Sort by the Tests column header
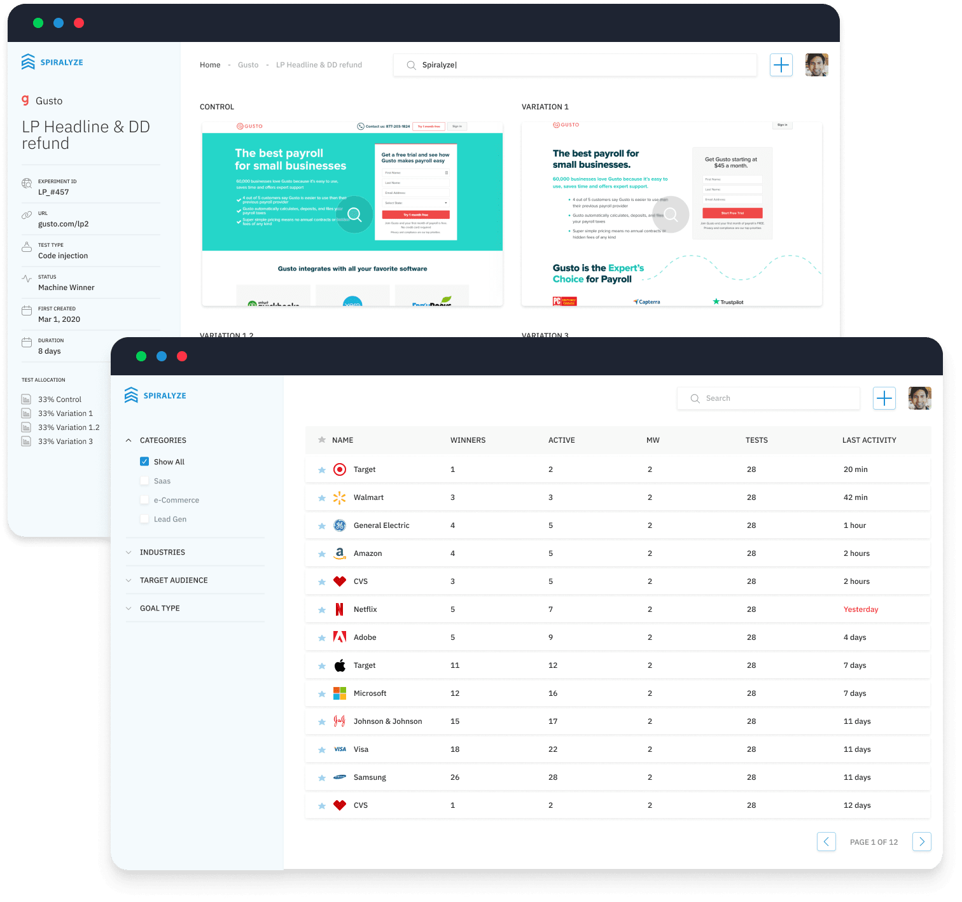The image size is (962, 902). point(756,440)
